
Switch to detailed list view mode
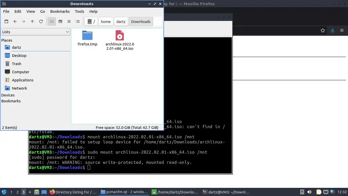click(78, 22)
